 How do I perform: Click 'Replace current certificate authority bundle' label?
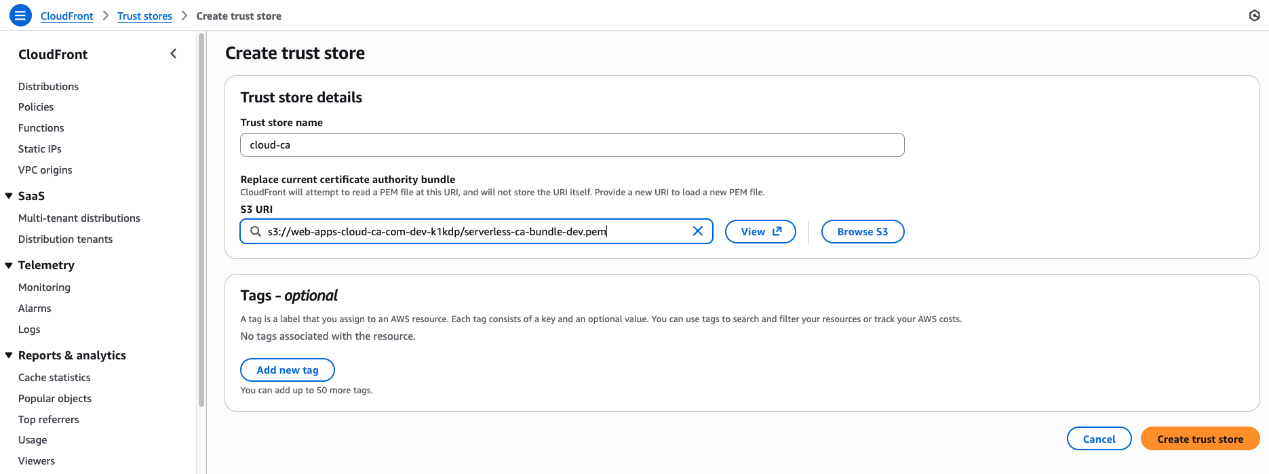[348, 179]
